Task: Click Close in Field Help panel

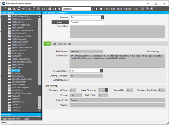Action: [26, 119]
